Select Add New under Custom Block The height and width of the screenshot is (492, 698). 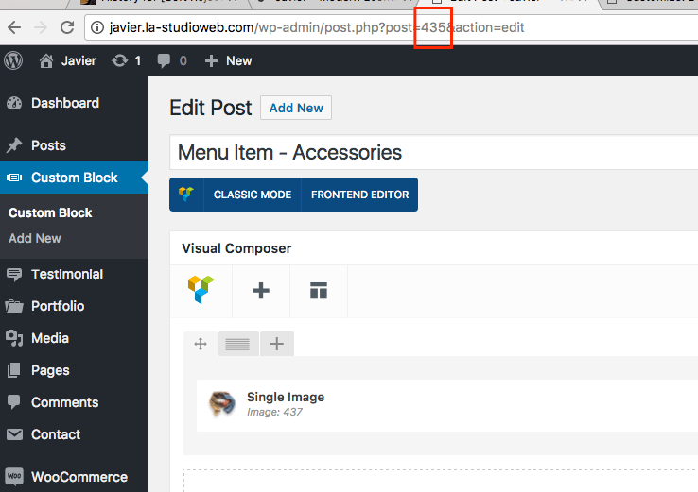pos(35,238)
